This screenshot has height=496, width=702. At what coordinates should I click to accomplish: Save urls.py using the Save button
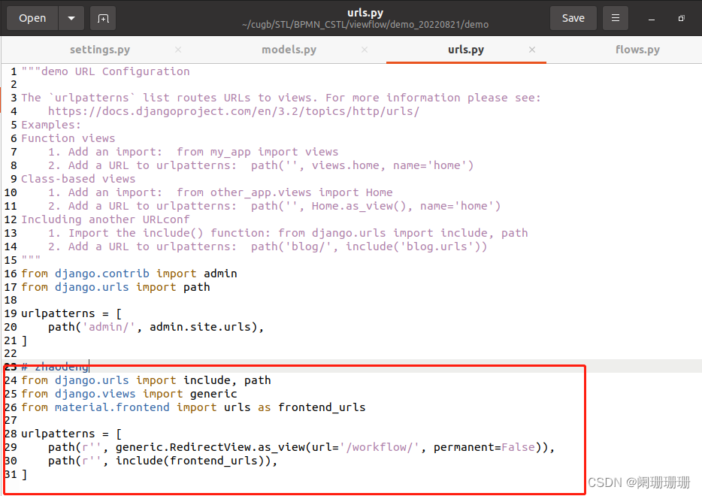point(573,18)
